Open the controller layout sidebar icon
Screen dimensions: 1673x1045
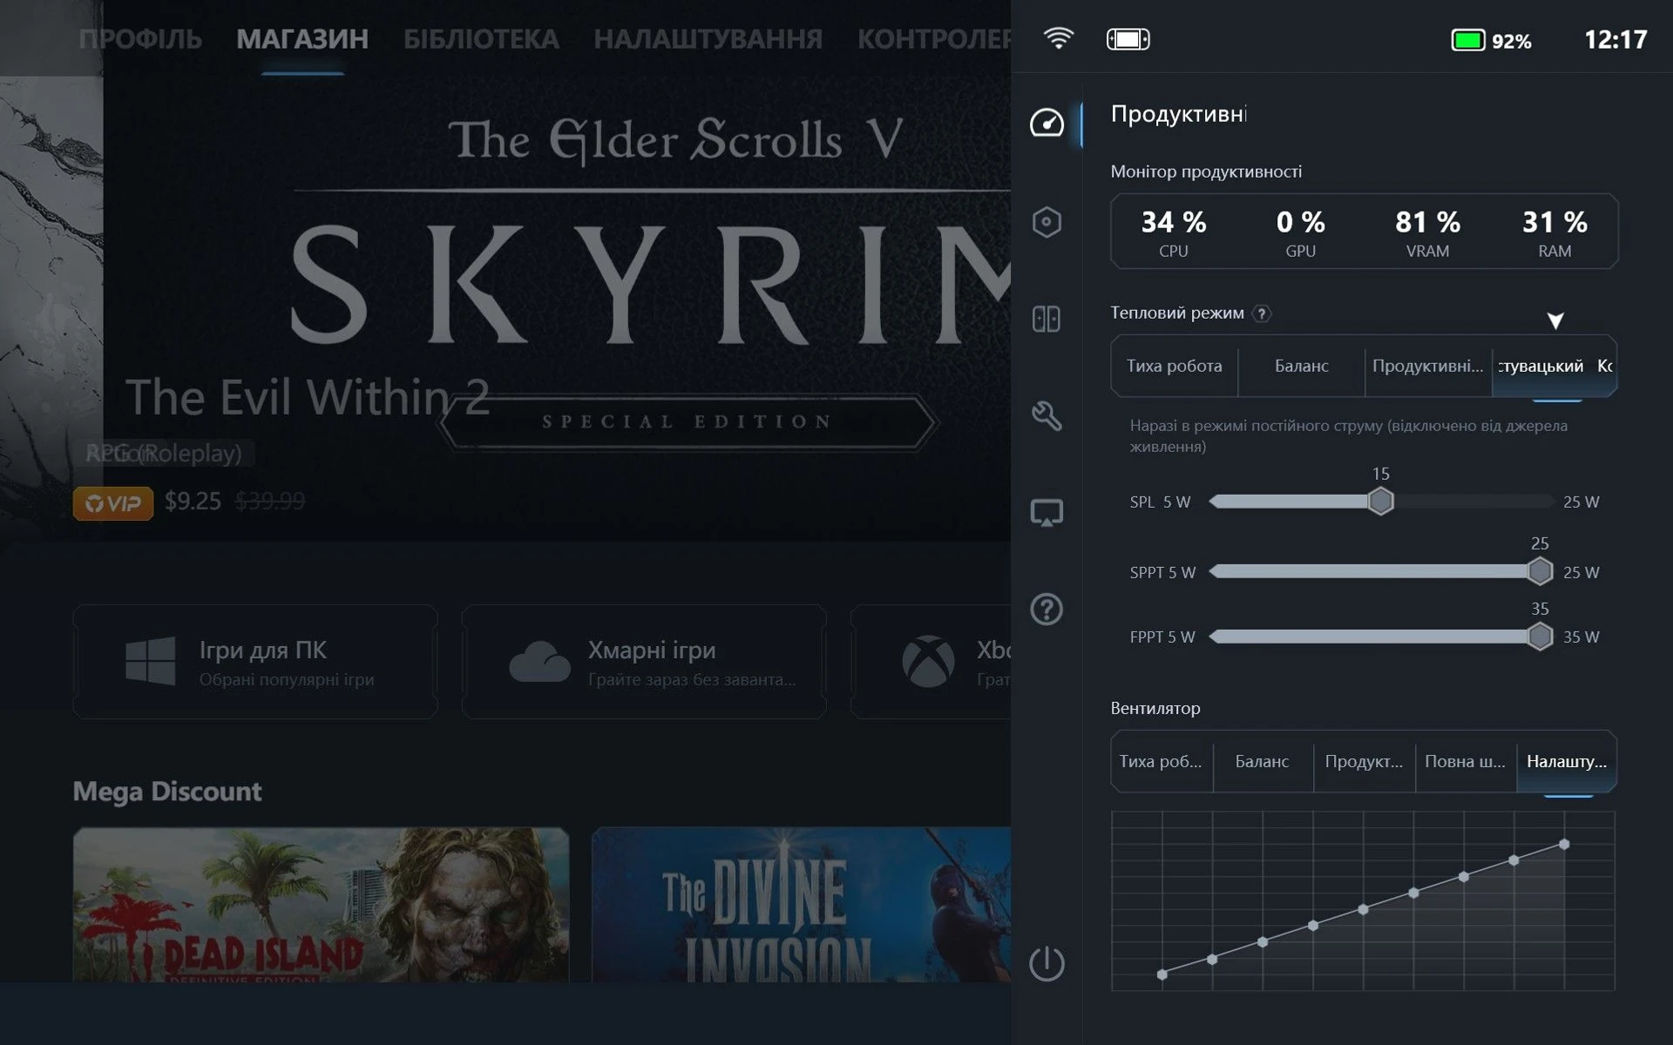(x=1046, y=319)
